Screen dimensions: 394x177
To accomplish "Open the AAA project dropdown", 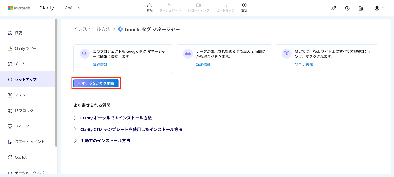I will [x=73, y=8].
